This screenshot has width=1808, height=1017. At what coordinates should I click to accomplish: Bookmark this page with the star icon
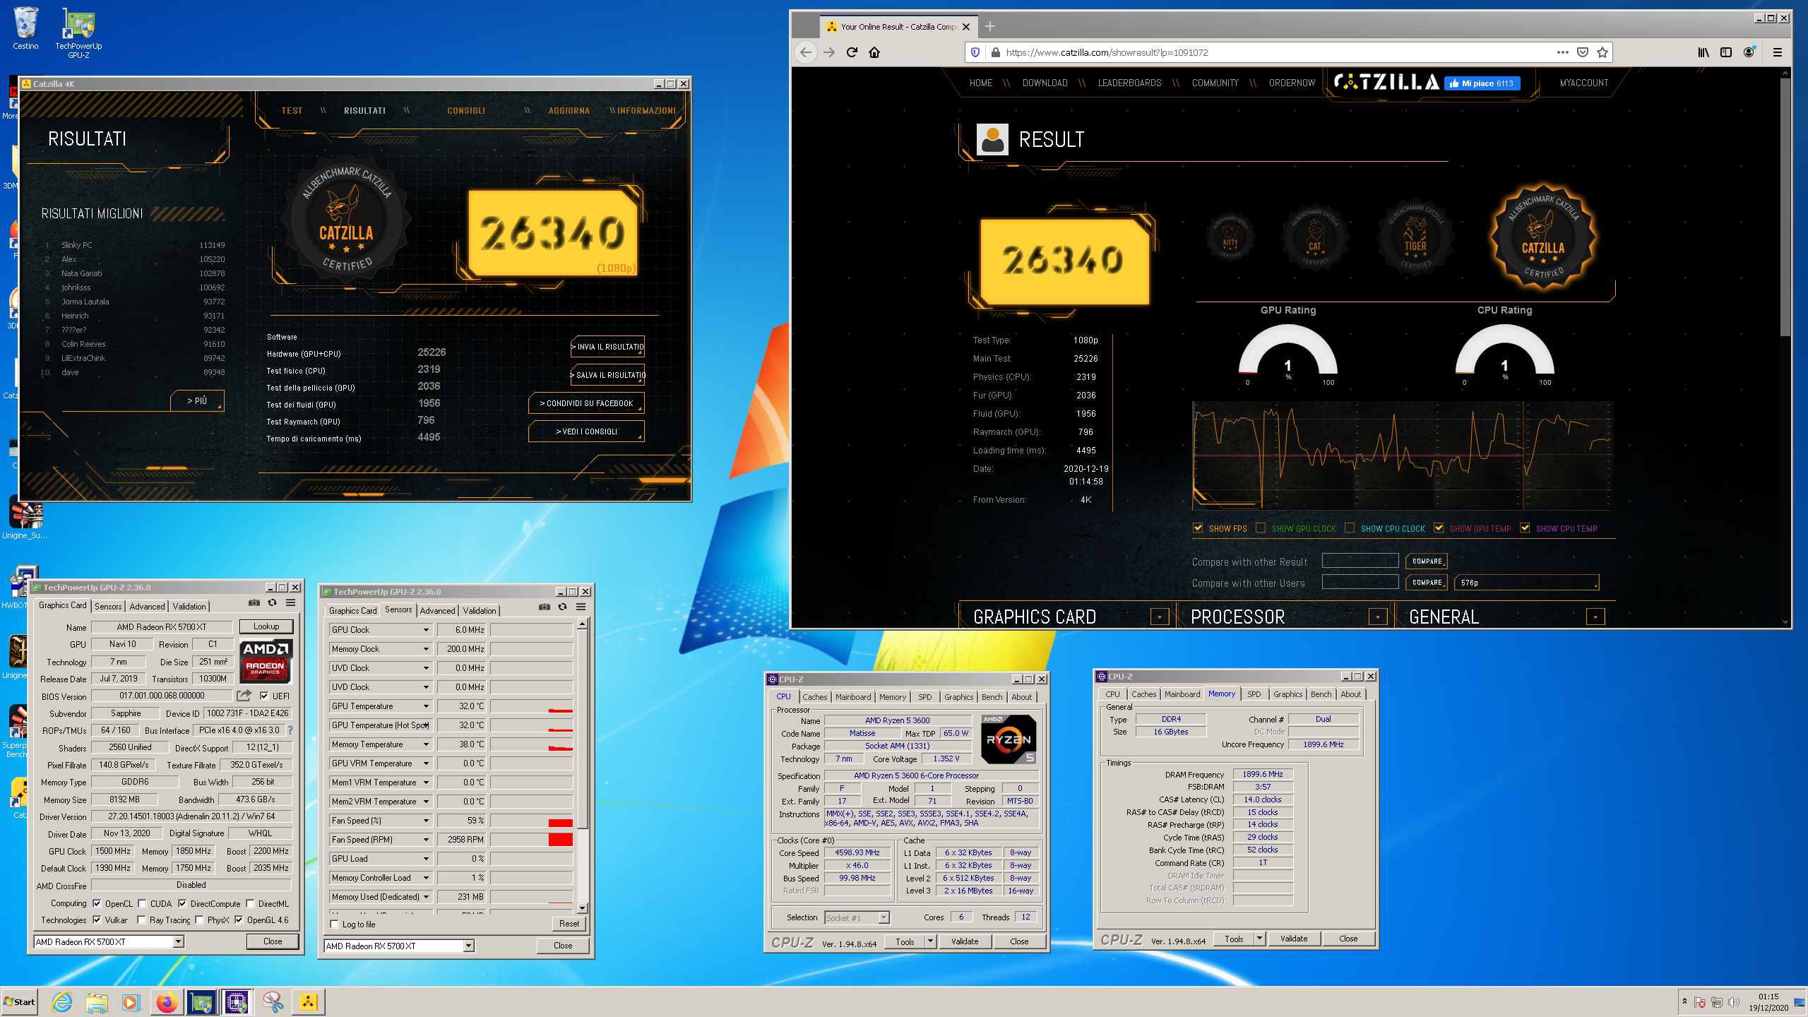[x=1602, y=52]
